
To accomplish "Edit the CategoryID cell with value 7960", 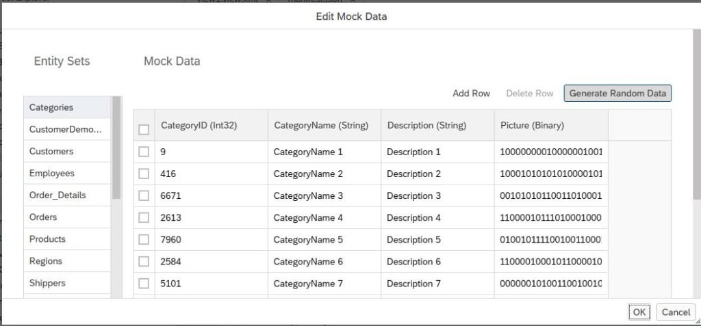I will coord(212,239).
